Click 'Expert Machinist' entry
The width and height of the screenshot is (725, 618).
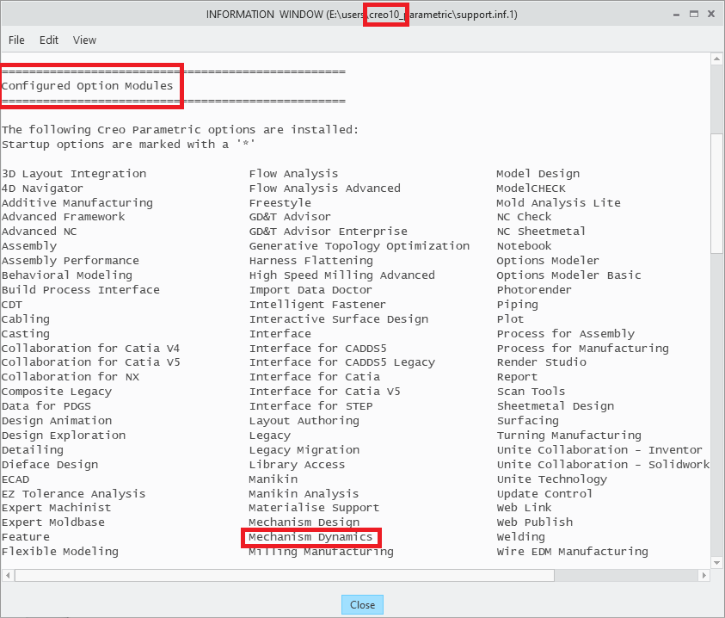tap(57, 508)
